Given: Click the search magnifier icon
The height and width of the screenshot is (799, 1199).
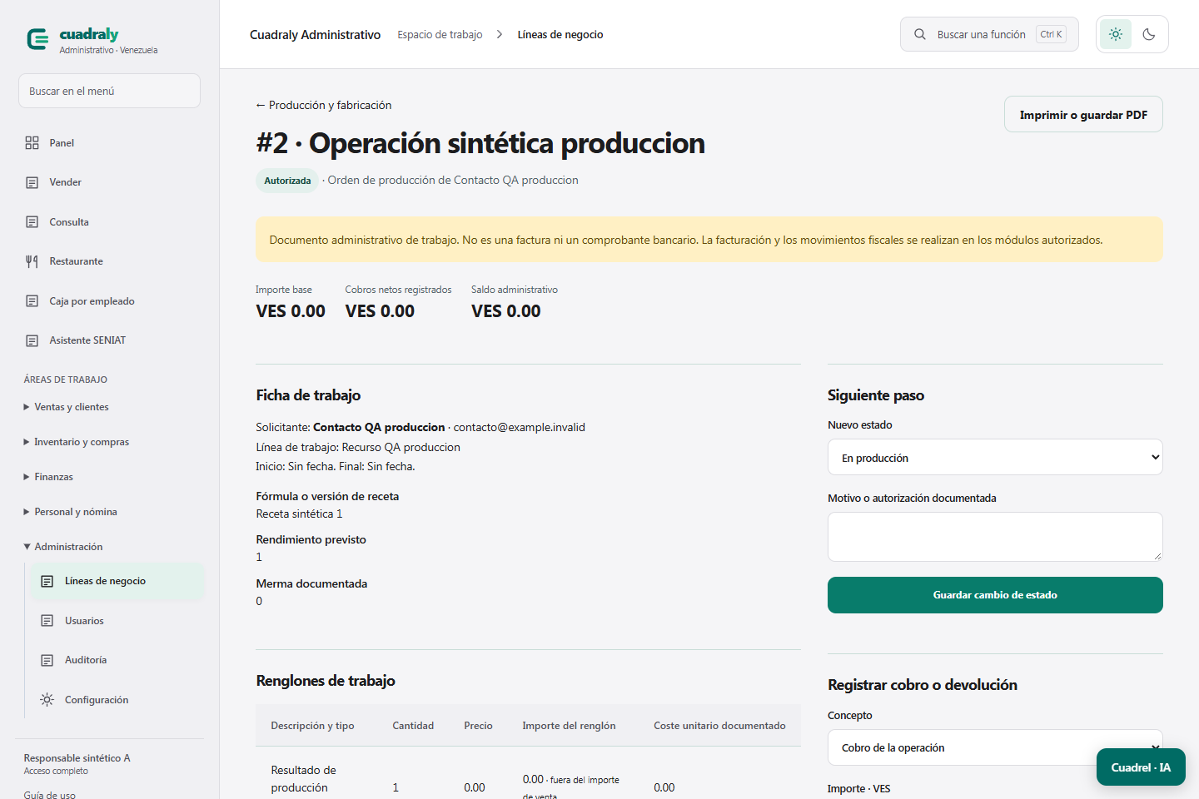Looking at the screenshot, I should 920,34.
